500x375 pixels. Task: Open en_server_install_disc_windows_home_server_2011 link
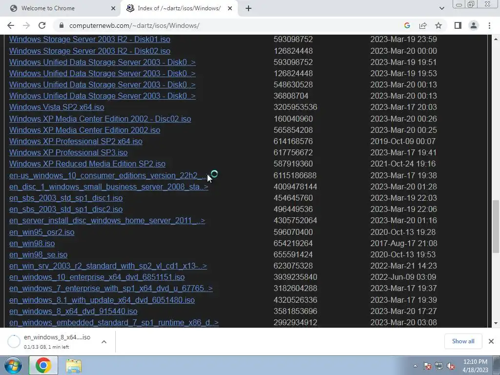click(x=107, y=220)
